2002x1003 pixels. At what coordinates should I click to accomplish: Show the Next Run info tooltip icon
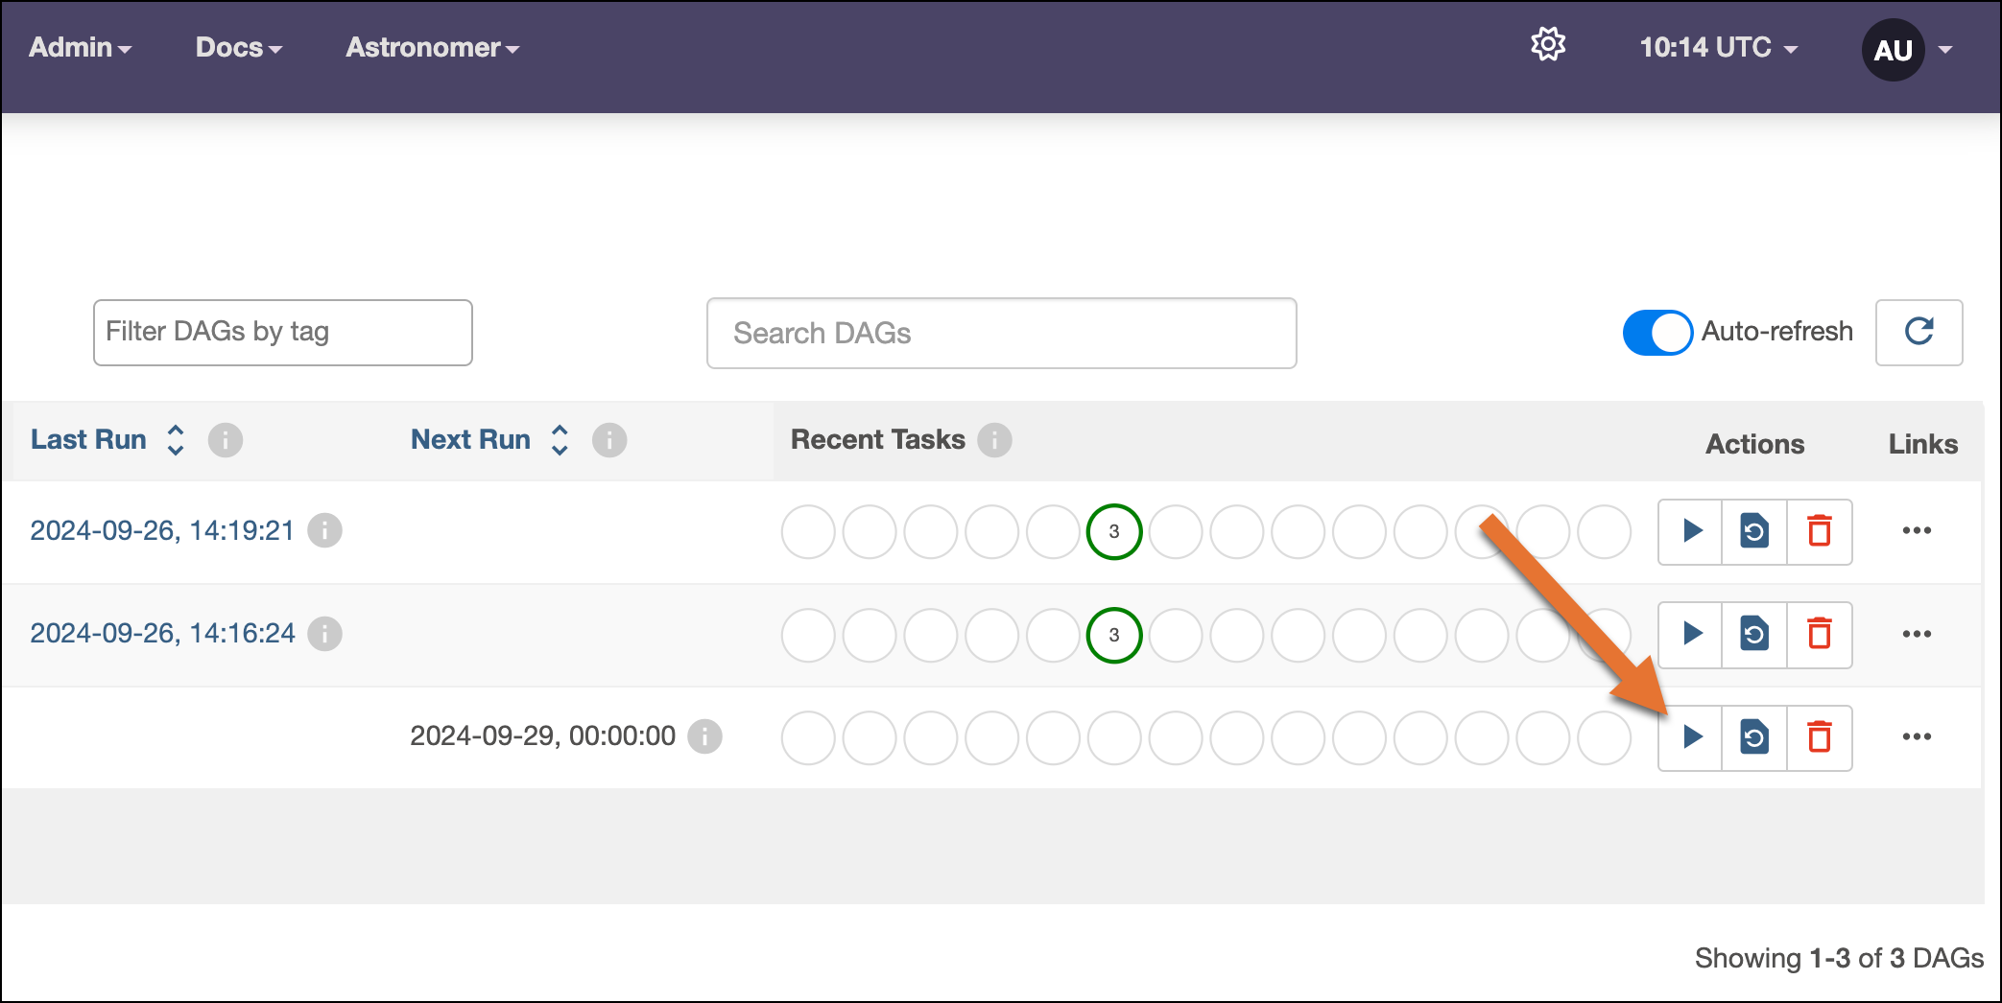[609, 440]
